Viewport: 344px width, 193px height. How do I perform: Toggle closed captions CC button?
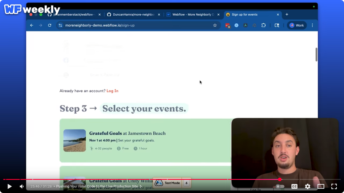click(x=294, y=186)
